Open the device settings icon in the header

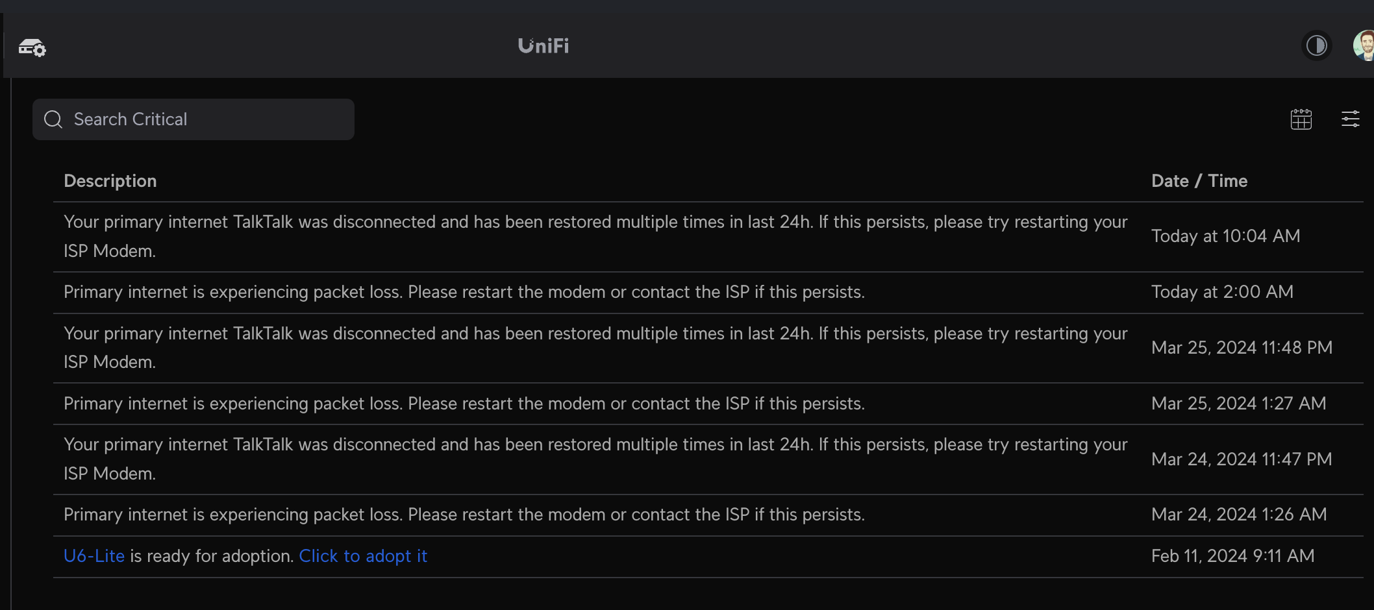pyautogui.click(x=32, y=47)
